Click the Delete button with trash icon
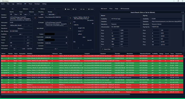 pos(67,9)
